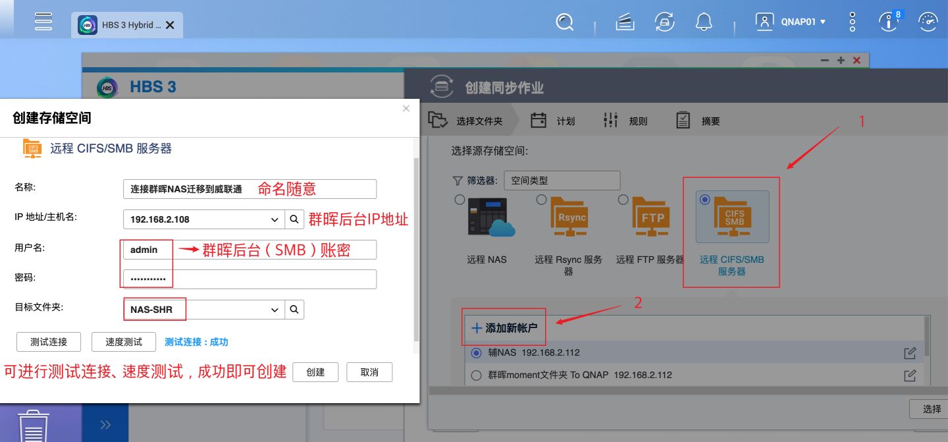The width and height of the screenshot is (948, 442).
Task: Open global search via the magnifier icon
Action: click(x=565, y=22)
